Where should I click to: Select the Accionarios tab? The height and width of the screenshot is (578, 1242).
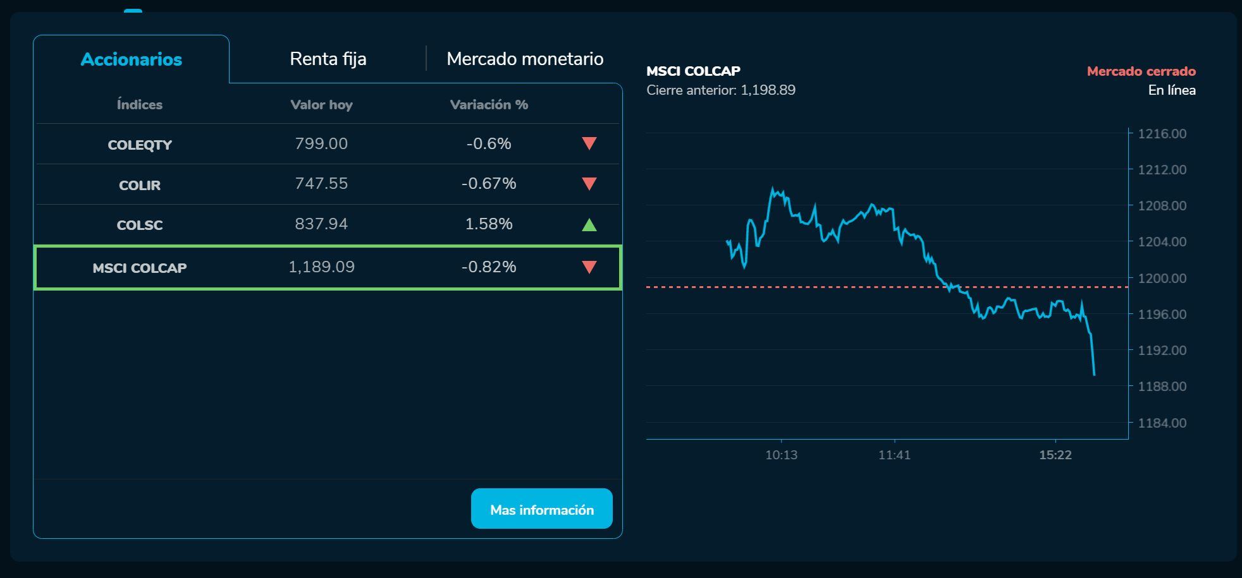[131, 59]
